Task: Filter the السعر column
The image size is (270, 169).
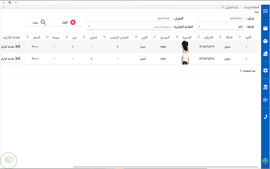Action: pos(28,37)
